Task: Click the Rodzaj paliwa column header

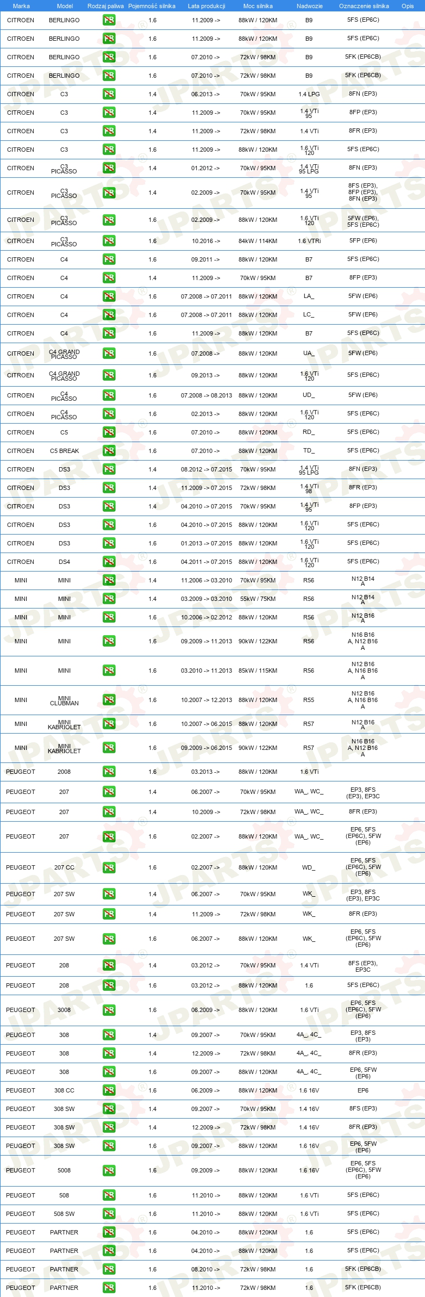Action: 105,6
